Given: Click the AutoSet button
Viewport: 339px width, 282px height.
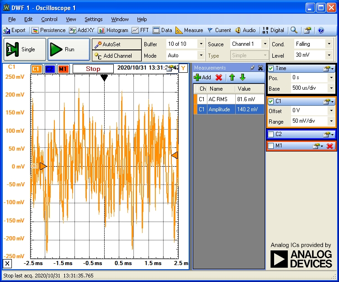Looking at the screenshot, I should point(117,44).
